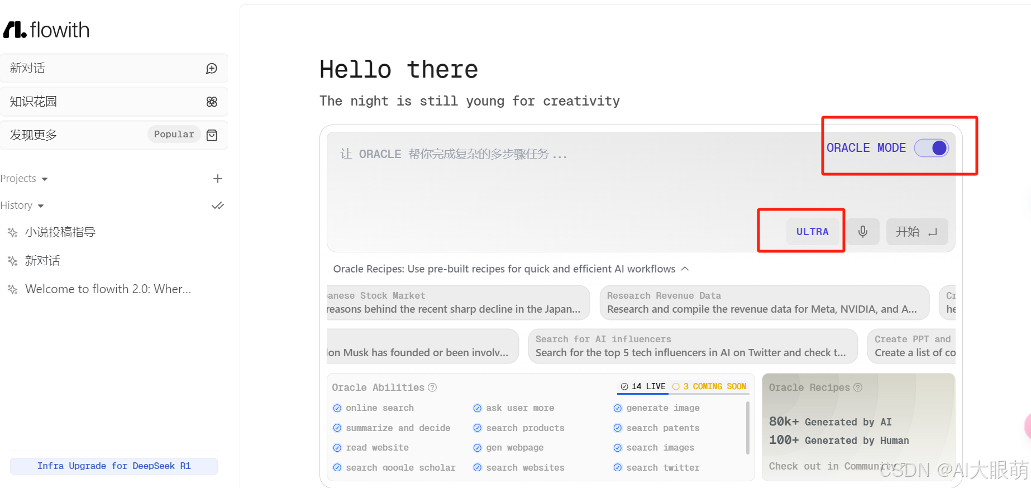This screenshot has height=488, width=1031.
Task: Switch to the 14 LIVE tab
Action: click(643, 386)
